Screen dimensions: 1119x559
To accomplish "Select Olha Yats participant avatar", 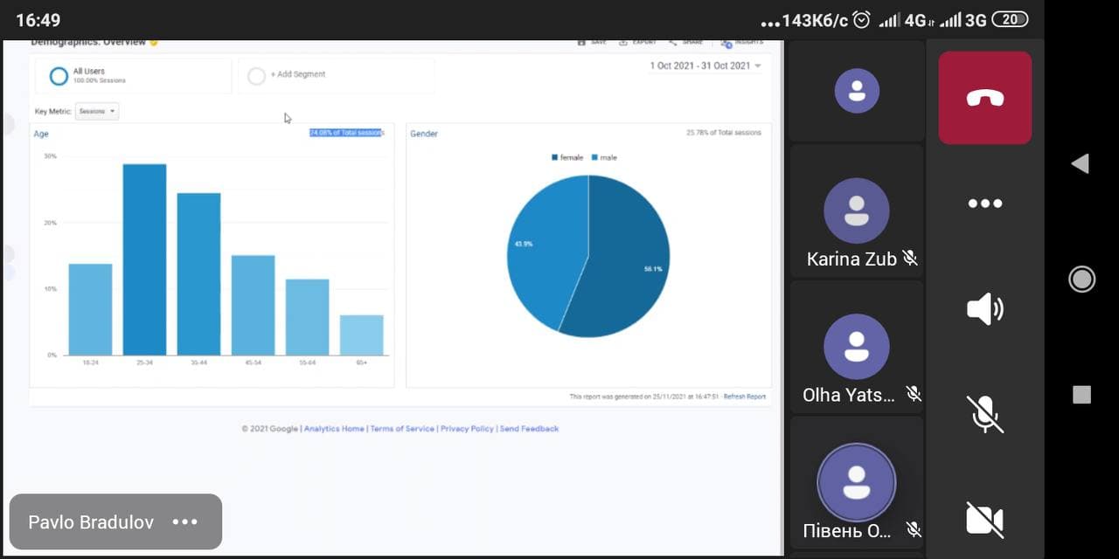I will (856, 347).
